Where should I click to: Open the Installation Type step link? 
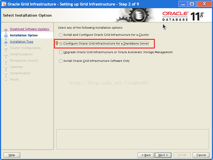pos(22,42)
